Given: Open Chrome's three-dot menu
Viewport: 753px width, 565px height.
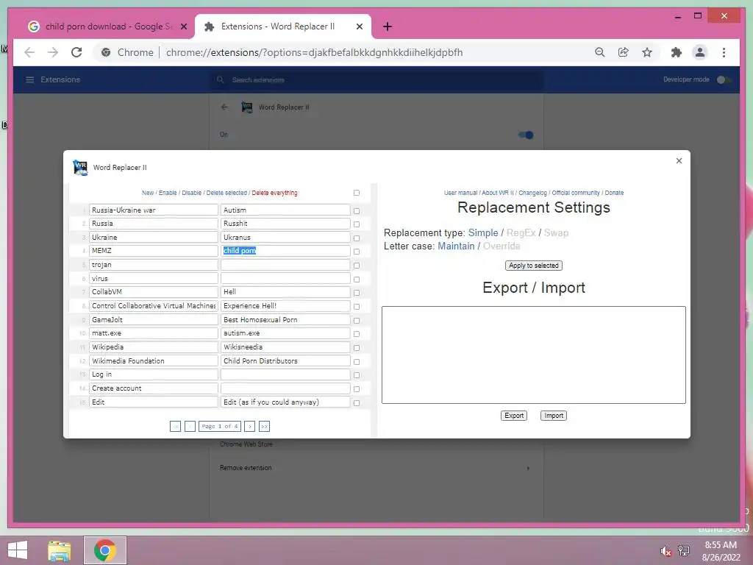Looking at the screenshot, I should pyautogui.click(x=724, y=52).
